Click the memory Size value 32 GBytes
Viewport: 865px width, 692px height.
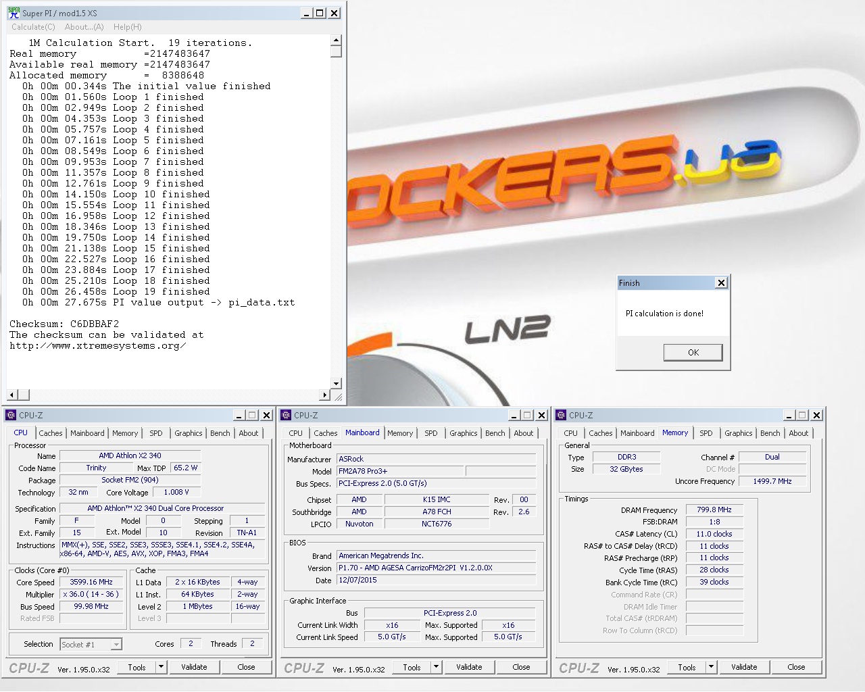click(626, 469)
